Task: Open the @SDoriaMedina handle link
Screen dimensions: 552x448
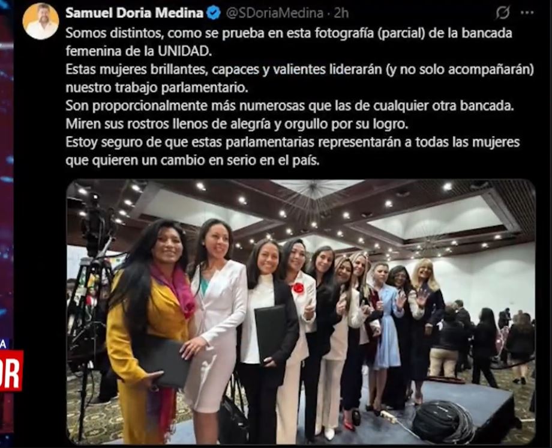Action: tap(274, 13)
